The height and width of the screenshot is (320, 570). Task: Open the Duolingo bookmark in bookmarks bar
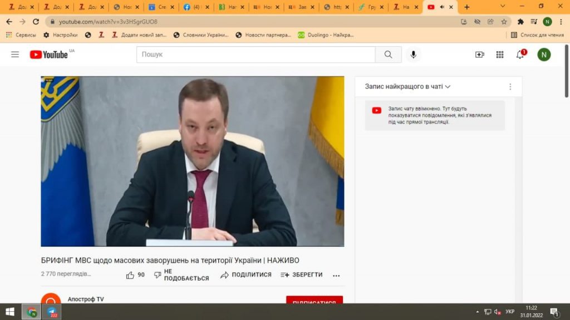(x=326, y=35)
